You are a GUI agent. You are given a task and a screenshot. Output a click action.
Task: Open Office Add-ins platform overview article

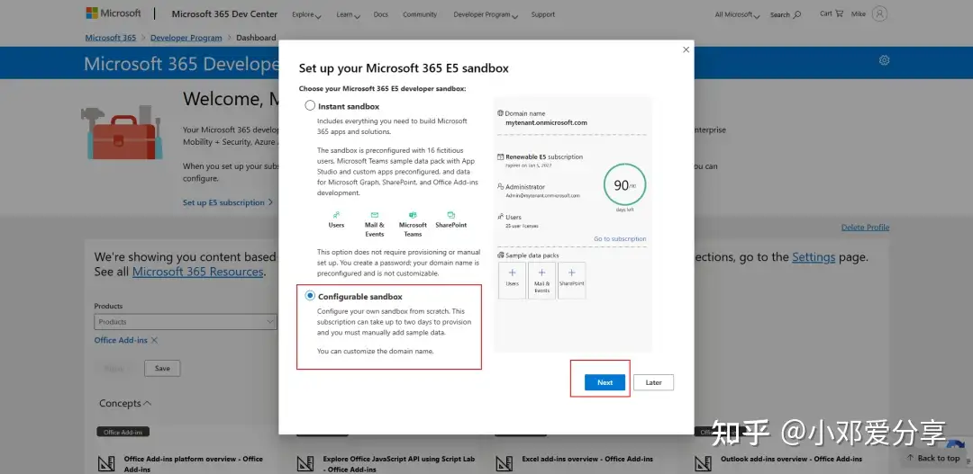coord(194,463)
